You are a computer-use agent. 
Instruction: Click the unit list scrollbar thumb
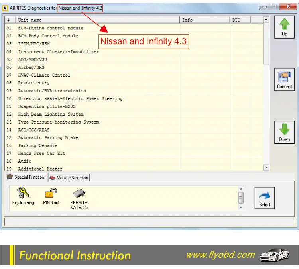tap(266, 43)
